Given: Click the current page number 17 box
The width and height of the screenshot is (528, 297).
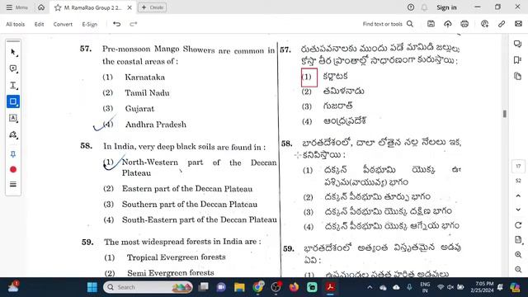Looking at the screenshot, I should [x=518, y=166].
